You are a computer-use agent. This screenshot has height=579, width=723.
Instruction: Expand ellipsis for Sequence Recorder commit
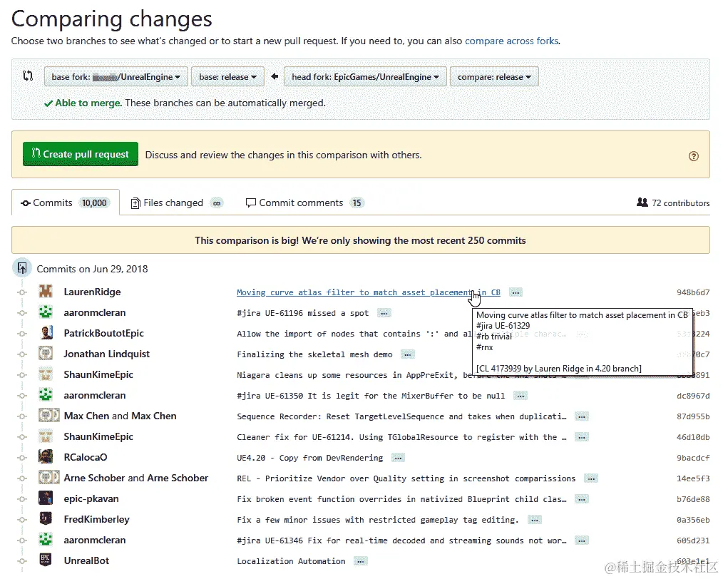581,416
